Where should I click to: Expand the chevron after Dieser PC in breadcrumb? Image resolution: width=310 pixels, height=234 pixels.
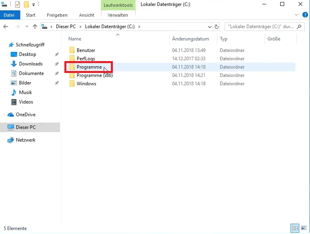tap(80, 27)
